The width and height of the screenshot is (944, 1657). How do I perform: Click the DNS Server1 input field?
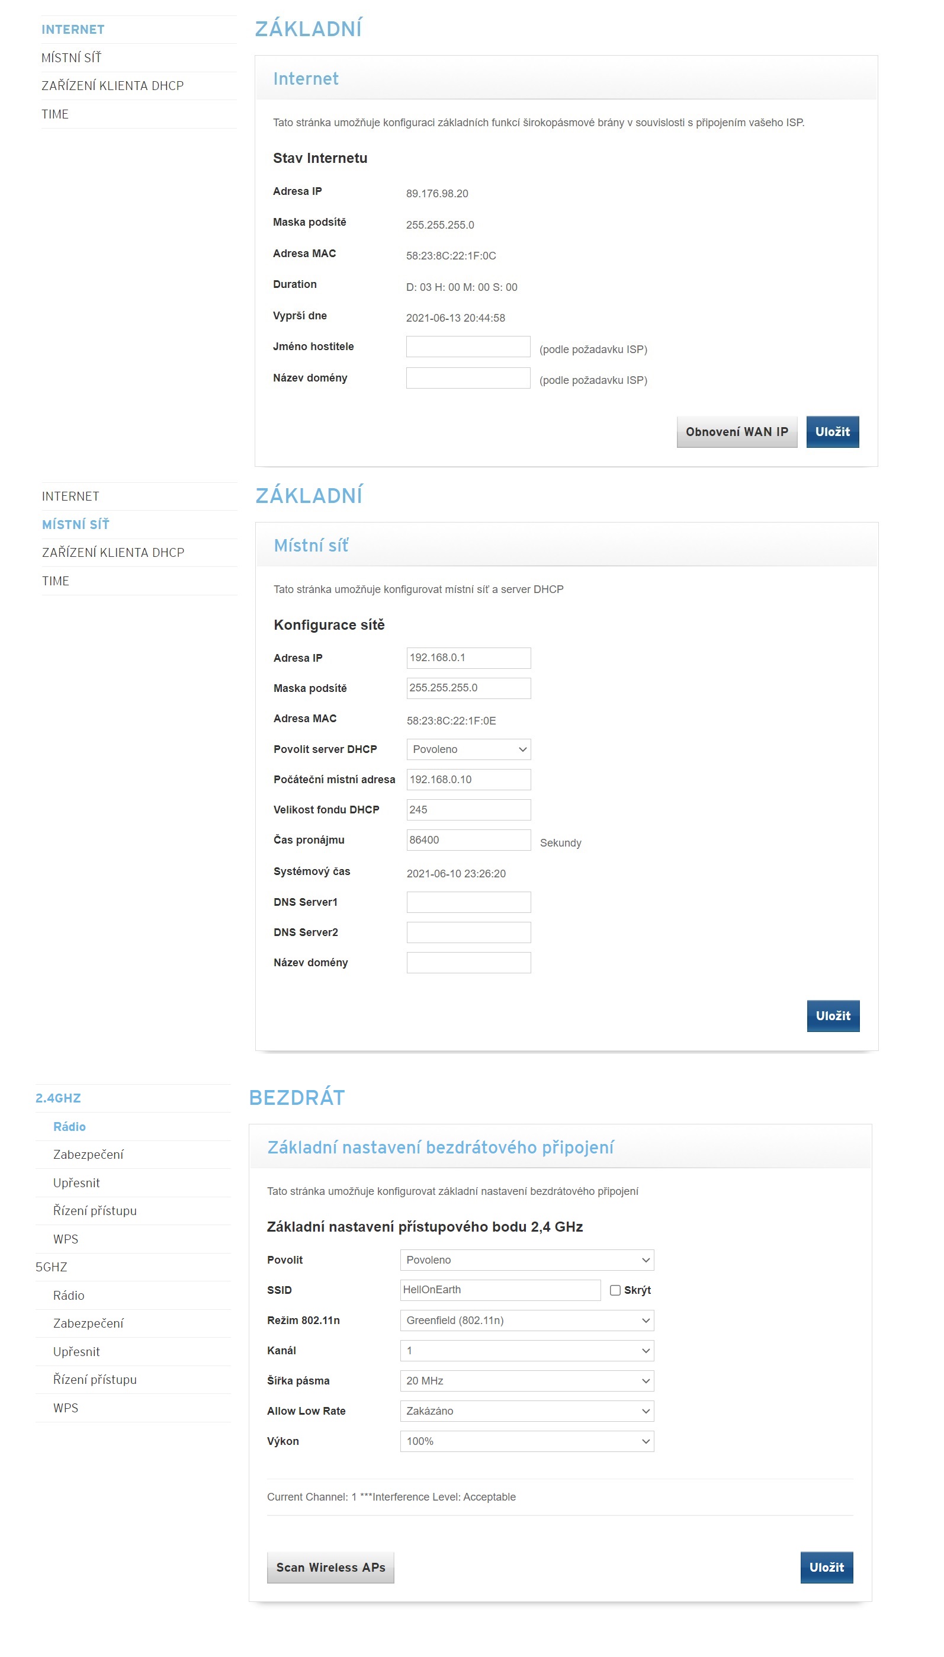[x=468, y=902]
